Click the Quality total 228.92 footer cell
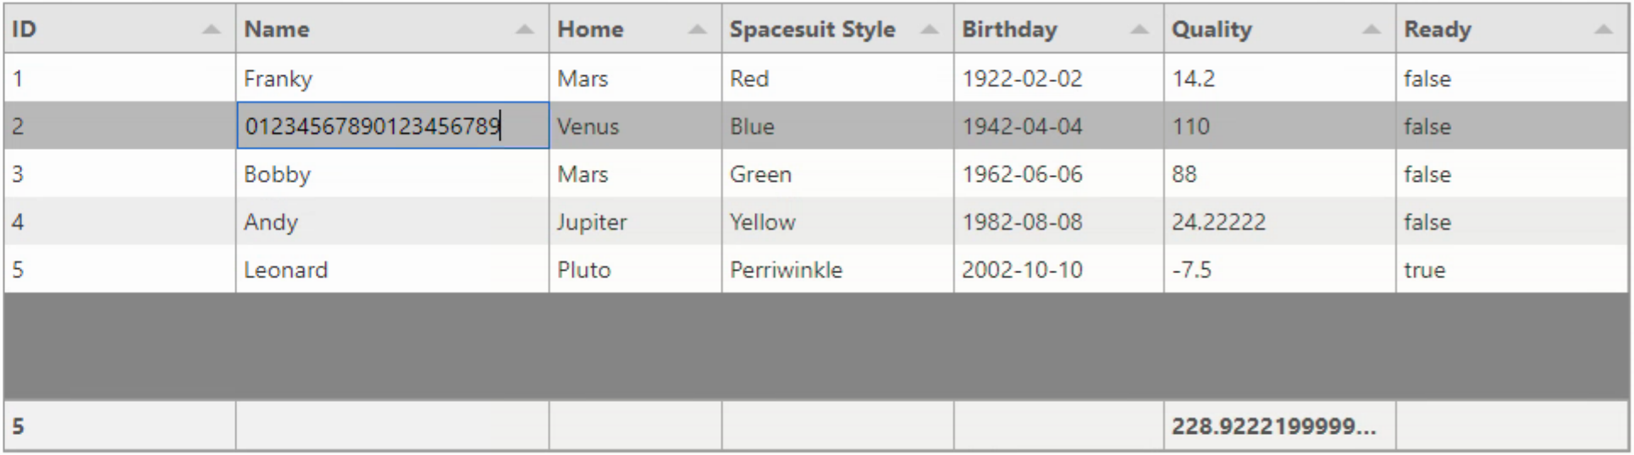Screen dimensions: 1634x455 tap(1278, 425)
